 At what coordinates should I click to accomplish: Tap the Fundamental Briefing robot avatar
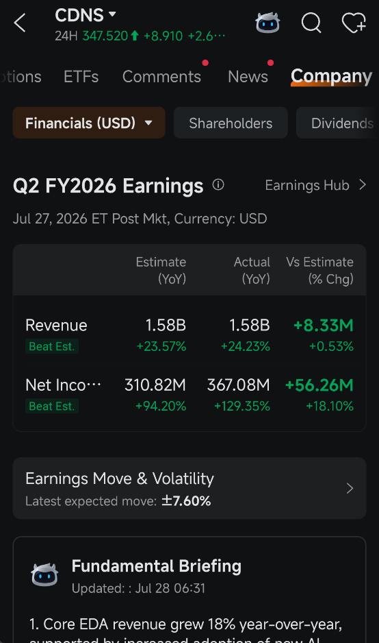44,575
